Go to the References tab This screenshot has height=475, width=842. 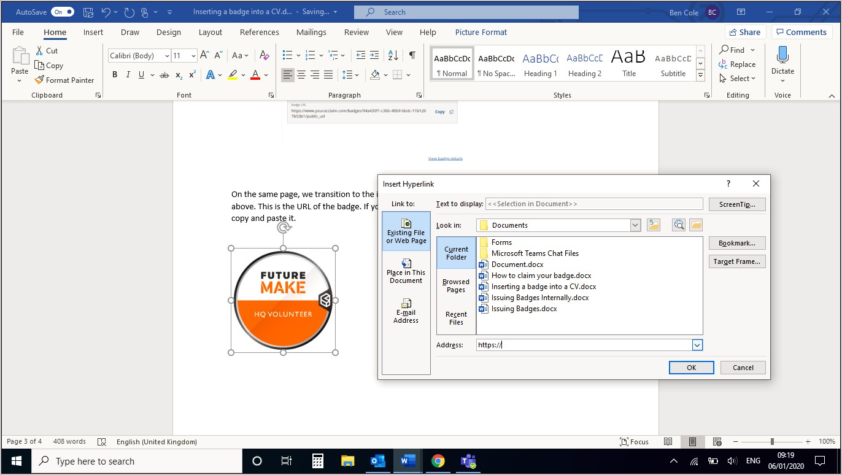coord(260,32)
